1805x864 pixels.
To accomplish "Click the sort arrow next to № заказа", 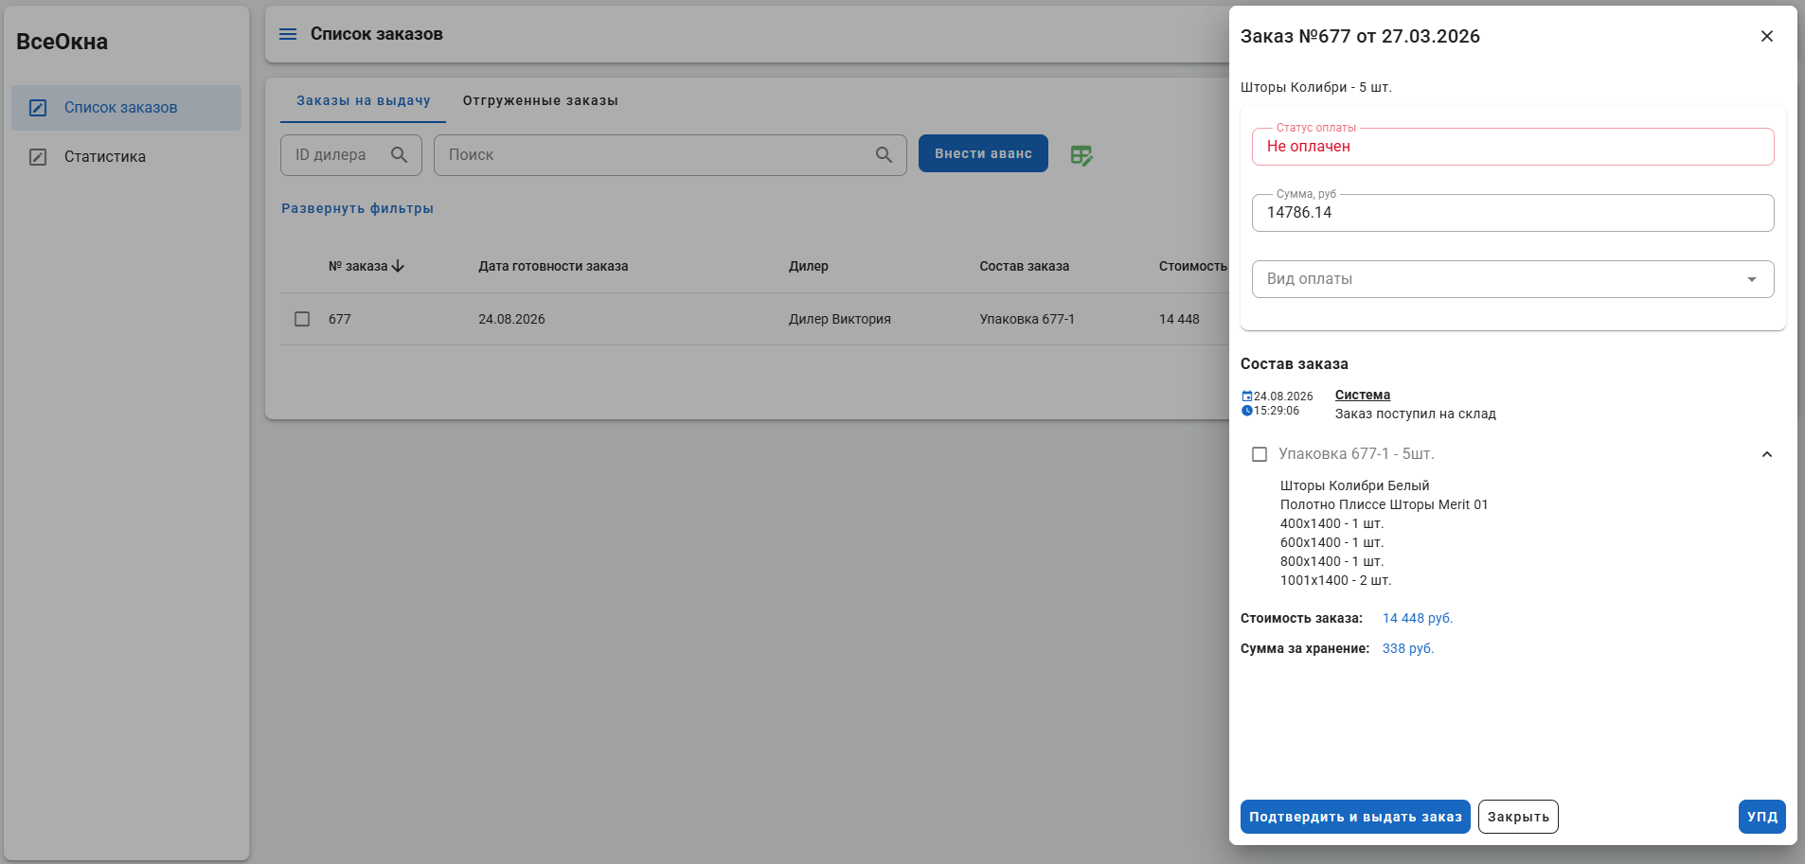I will point(398,266).
